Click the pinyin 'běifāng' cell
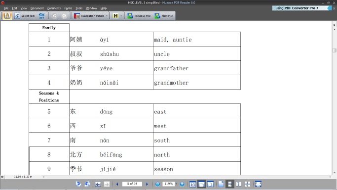Image resolution: width=337 pixels, height=190 pixels. click(111, 155)
